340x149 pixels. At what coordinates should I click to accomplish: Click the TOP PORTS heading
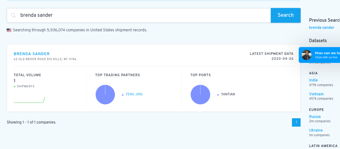(x=201, y=75)
